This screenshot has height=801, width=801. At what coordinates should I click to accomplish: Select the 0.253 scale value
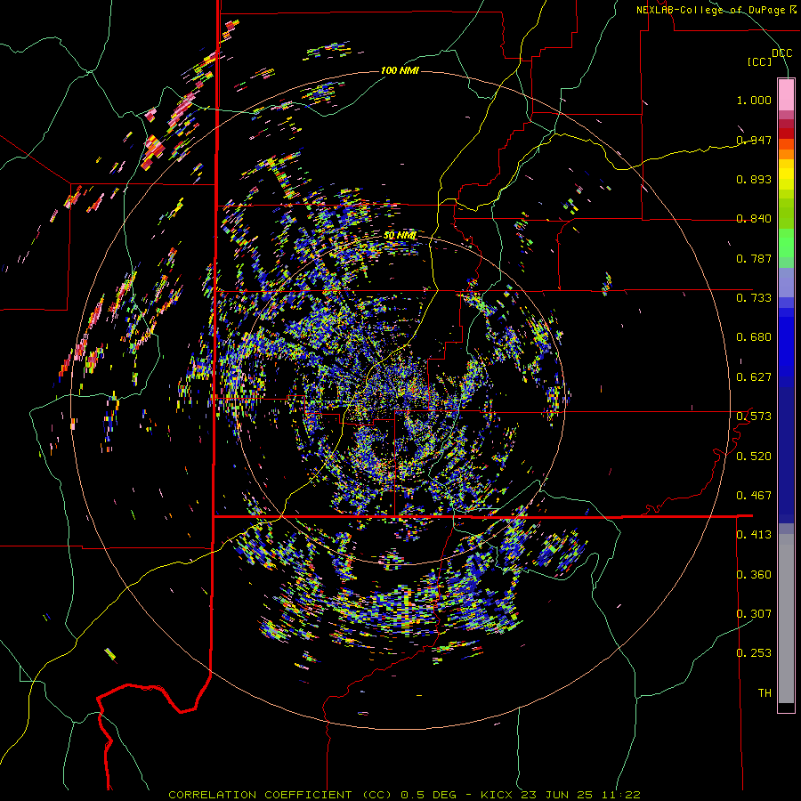(754, 653)
